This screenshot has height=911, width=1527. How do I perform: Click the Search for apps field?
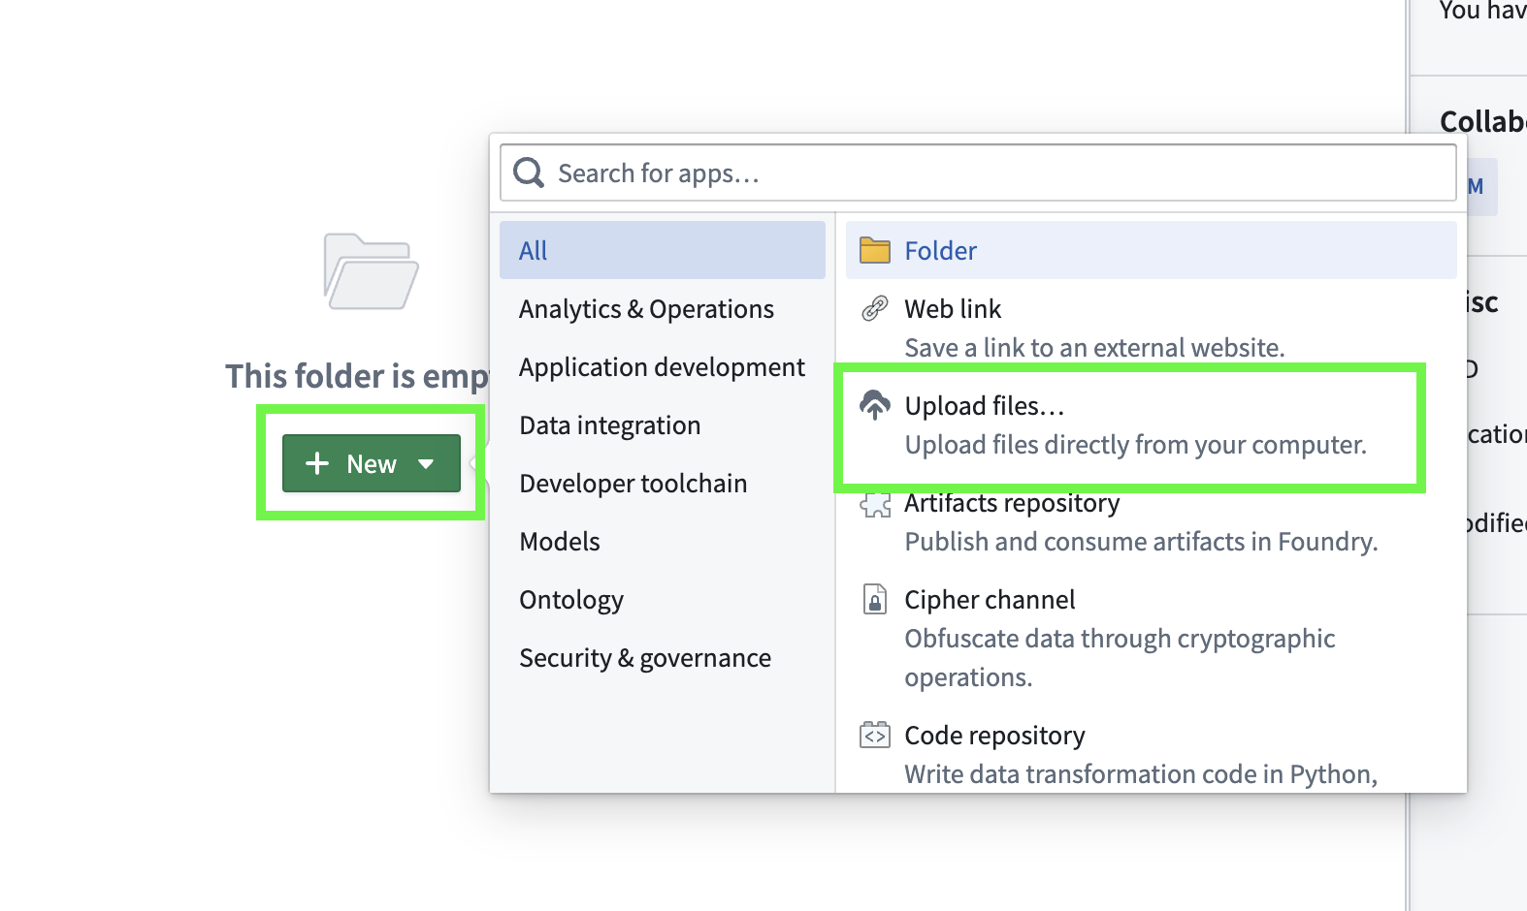pyautogui.click(x=978, y=173)
